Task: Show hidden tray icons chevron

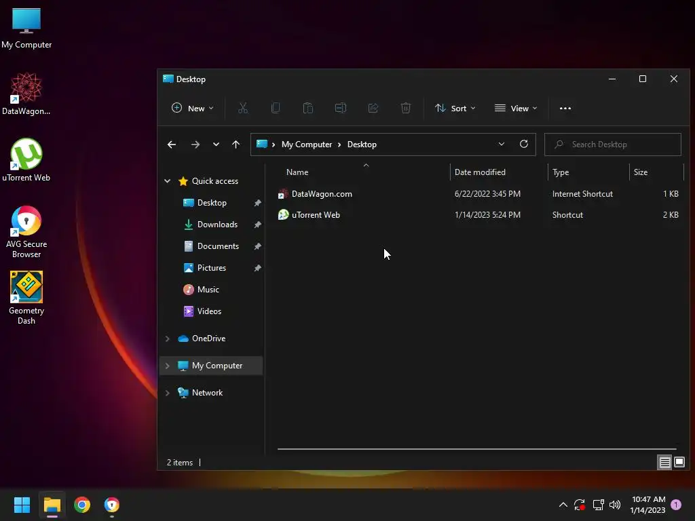Action: 563,505
